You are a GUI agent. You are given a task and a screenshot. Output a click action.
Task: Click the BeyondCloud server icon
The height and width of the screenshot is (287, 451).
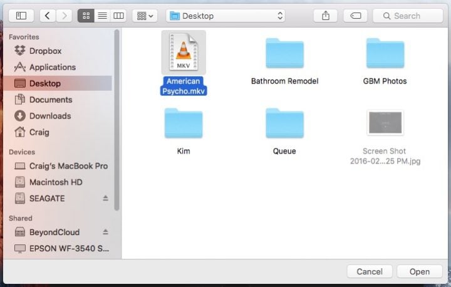click(20, 232)
